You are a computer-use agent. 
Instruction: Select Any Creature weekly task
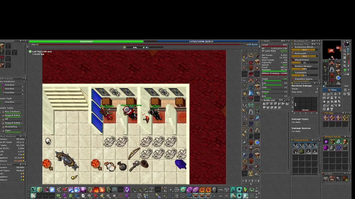click(x=12, y=112)
